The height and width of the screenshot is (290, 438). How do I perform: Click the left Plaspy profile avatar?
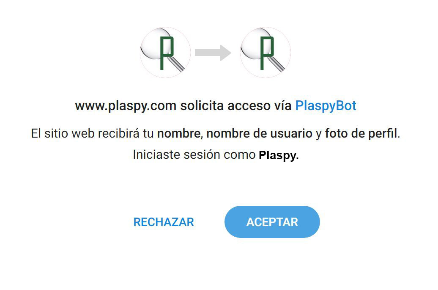click(x=165, y=52)
